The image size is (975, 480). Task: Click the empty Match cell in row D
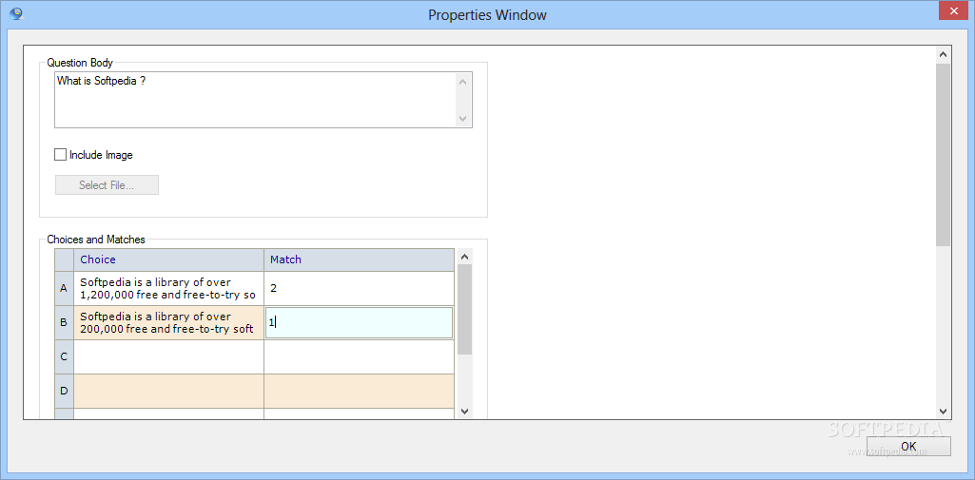(359, 392)
